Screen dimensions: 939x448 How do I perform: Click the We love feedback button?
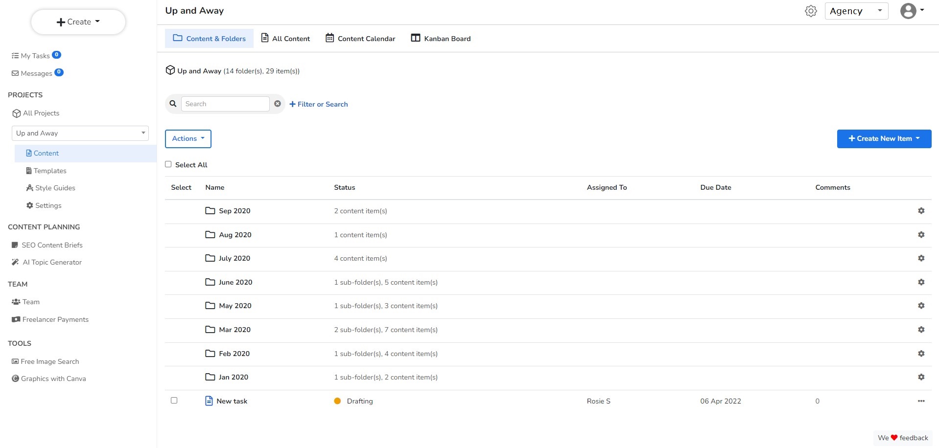903,438
